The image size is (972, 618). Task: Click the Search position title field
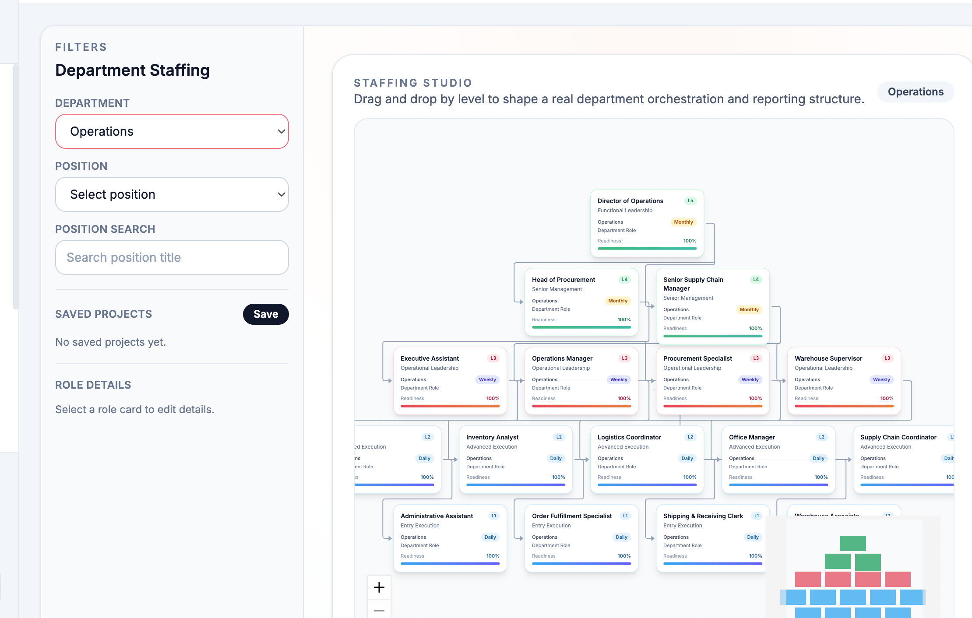point(172,257)
